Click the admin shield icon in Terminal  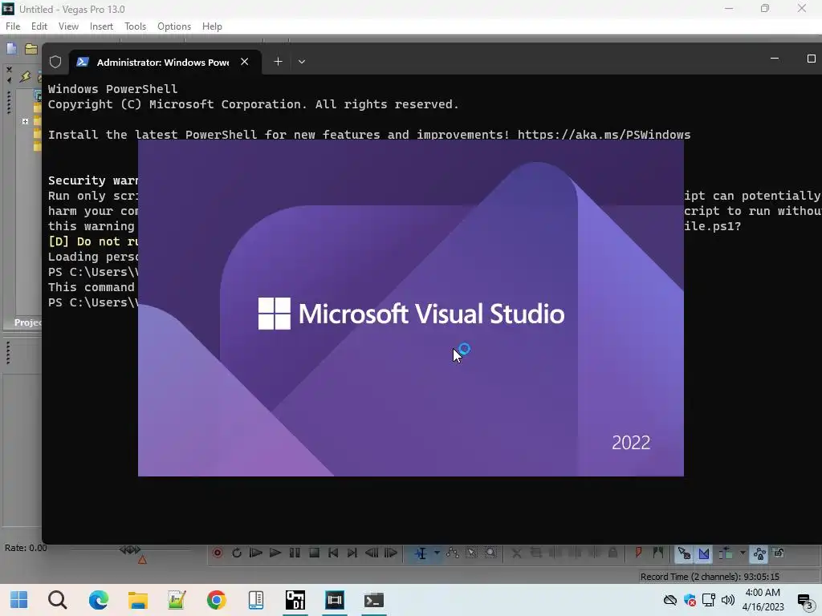(x=55, y=62)
